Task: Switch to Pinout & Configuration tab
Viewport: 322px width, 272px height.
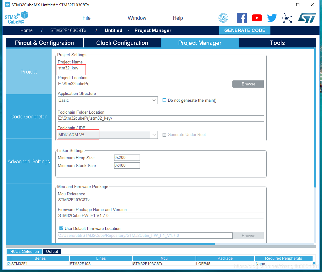Action: tap(44, 43)
